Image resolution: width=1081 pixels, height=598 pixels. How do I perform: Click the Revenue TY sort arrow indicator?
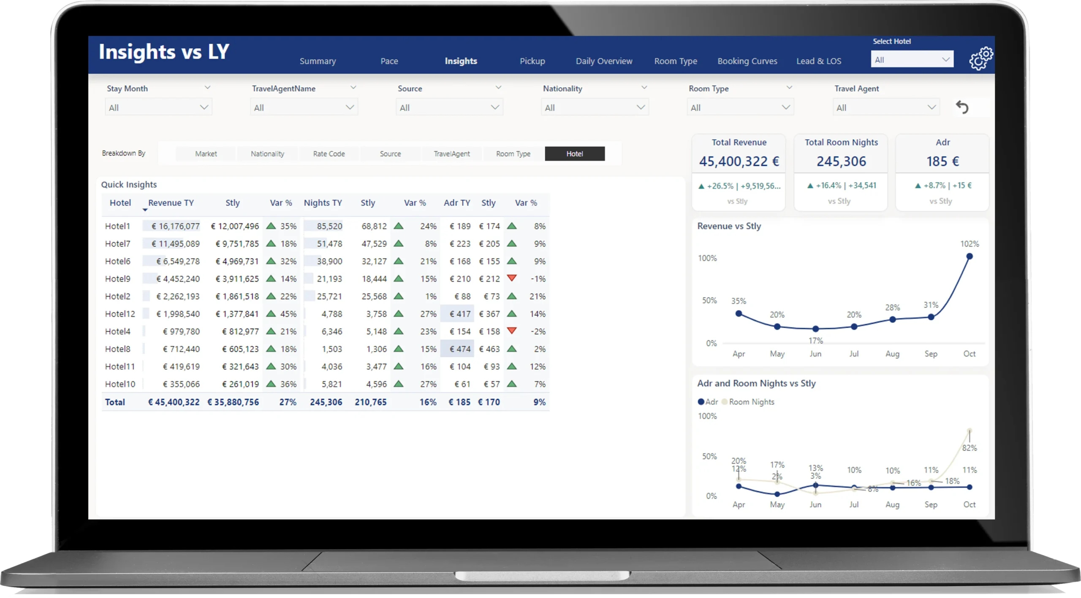point(145,210)
